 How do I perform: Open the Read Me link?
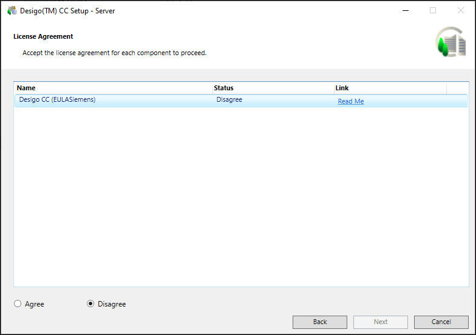pos(351,101)
